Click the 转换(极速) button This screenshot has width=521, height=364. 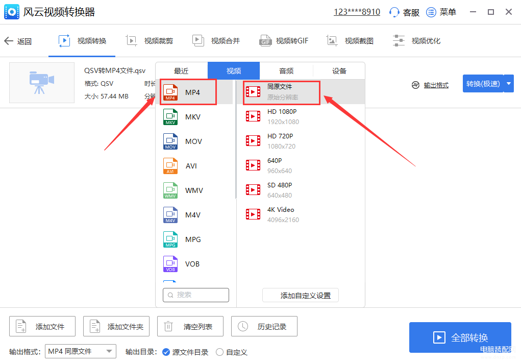(483, 83)
